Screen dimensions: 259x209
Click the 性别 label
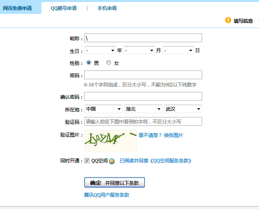click(76, 63)
